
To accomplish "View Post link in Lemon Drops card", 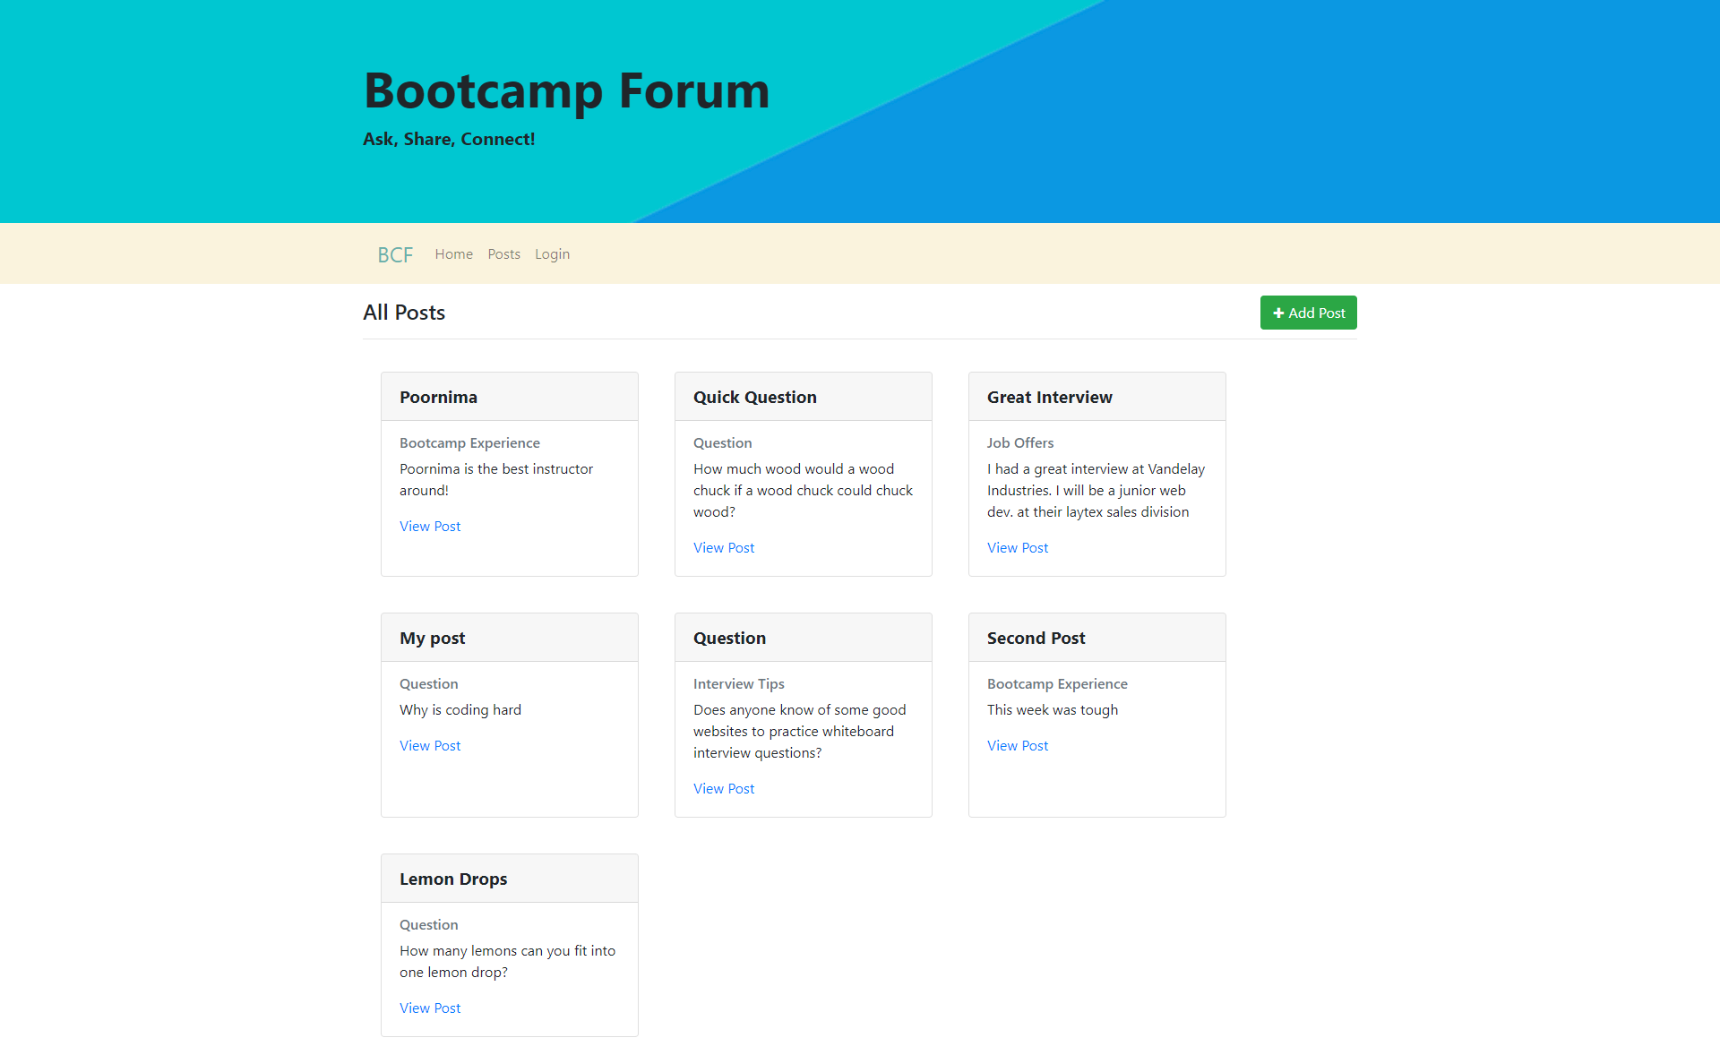I will 430,1008.
